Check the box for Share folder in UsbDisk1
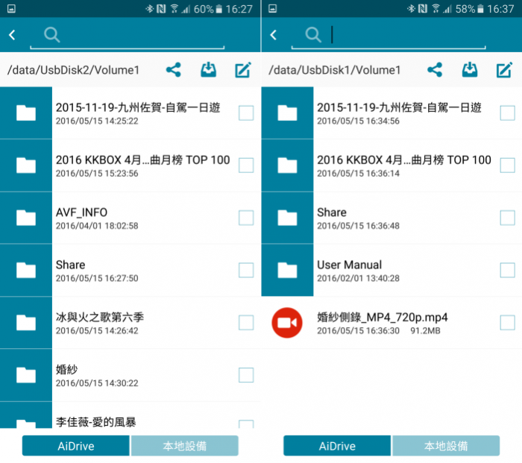The width and height of the screenshot is (522, 463). coord(507,218)
